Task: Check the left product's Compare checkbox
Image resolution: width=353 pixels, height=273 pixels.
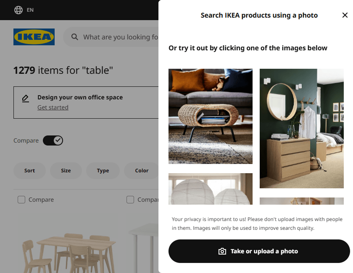Action: (21, 200)
